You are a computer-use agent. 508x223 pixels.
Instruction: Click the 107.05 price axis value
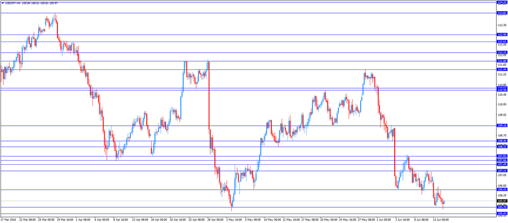[501, 175]
